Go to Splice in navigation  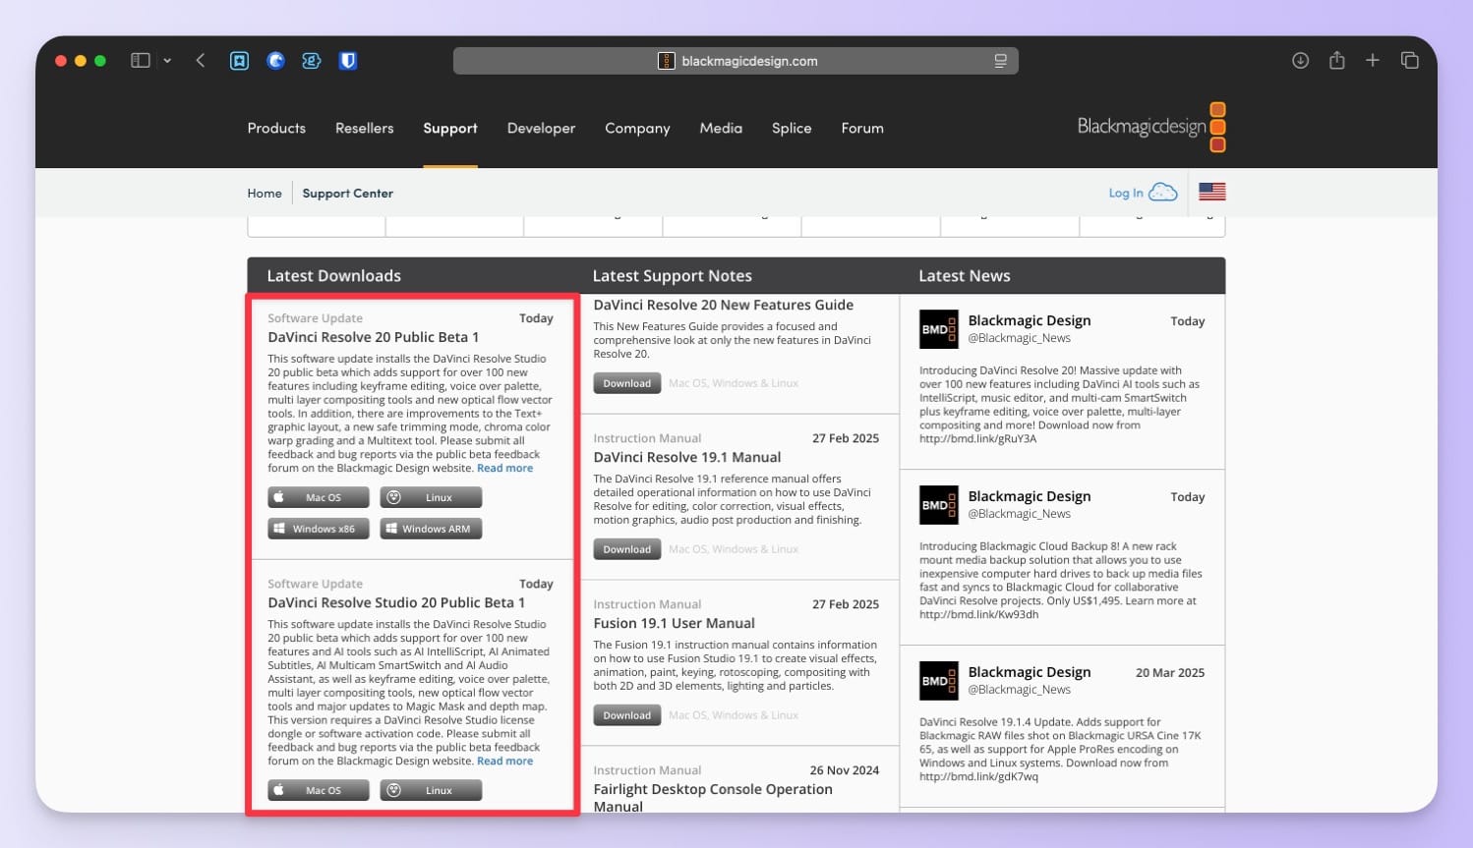click(792, 128)
